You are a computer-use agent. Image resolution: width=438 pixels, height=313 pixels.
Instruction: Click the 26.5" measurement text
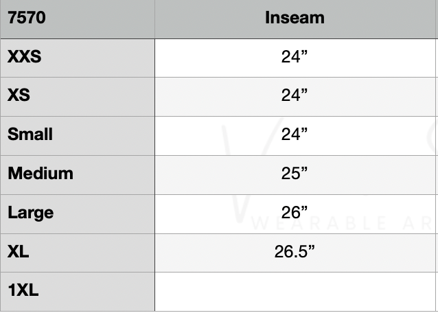pyautogui.click(x=294, y=252)
